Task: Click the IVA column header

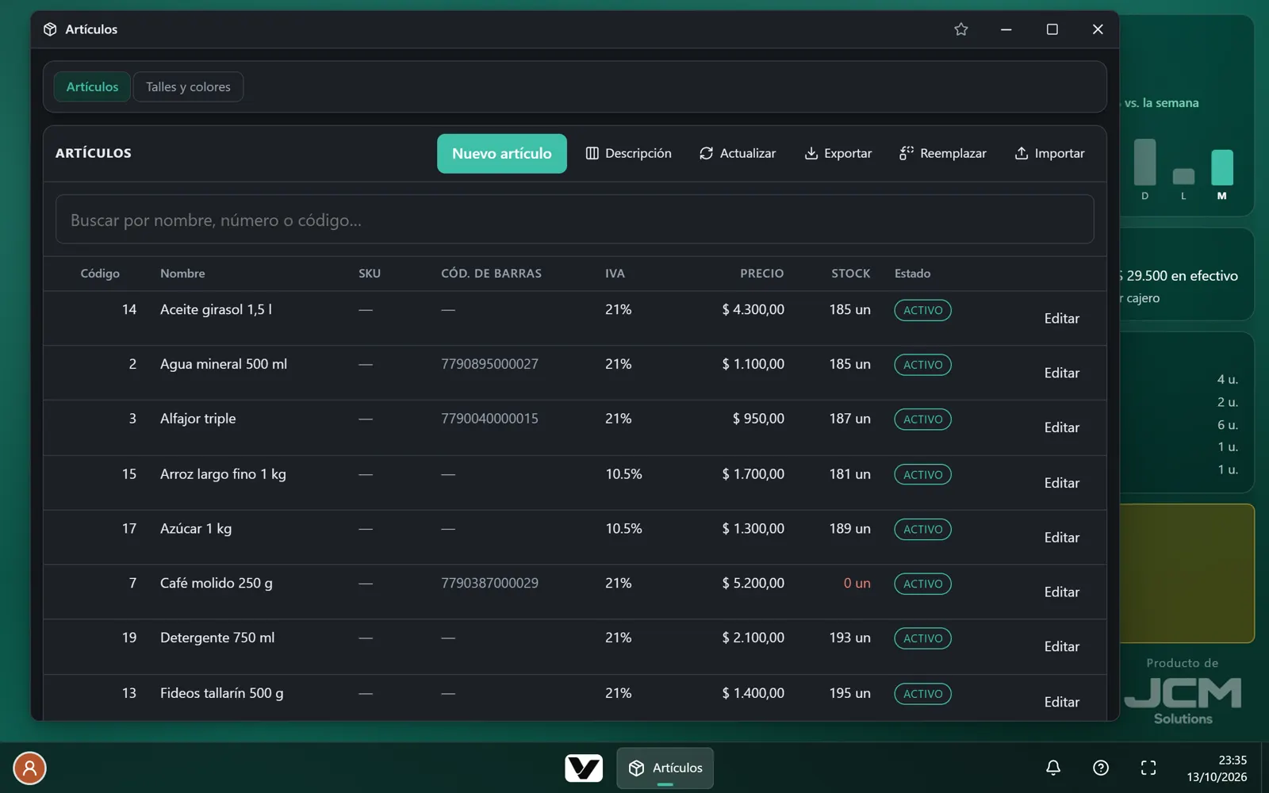Action: click(x=615, y=274)
